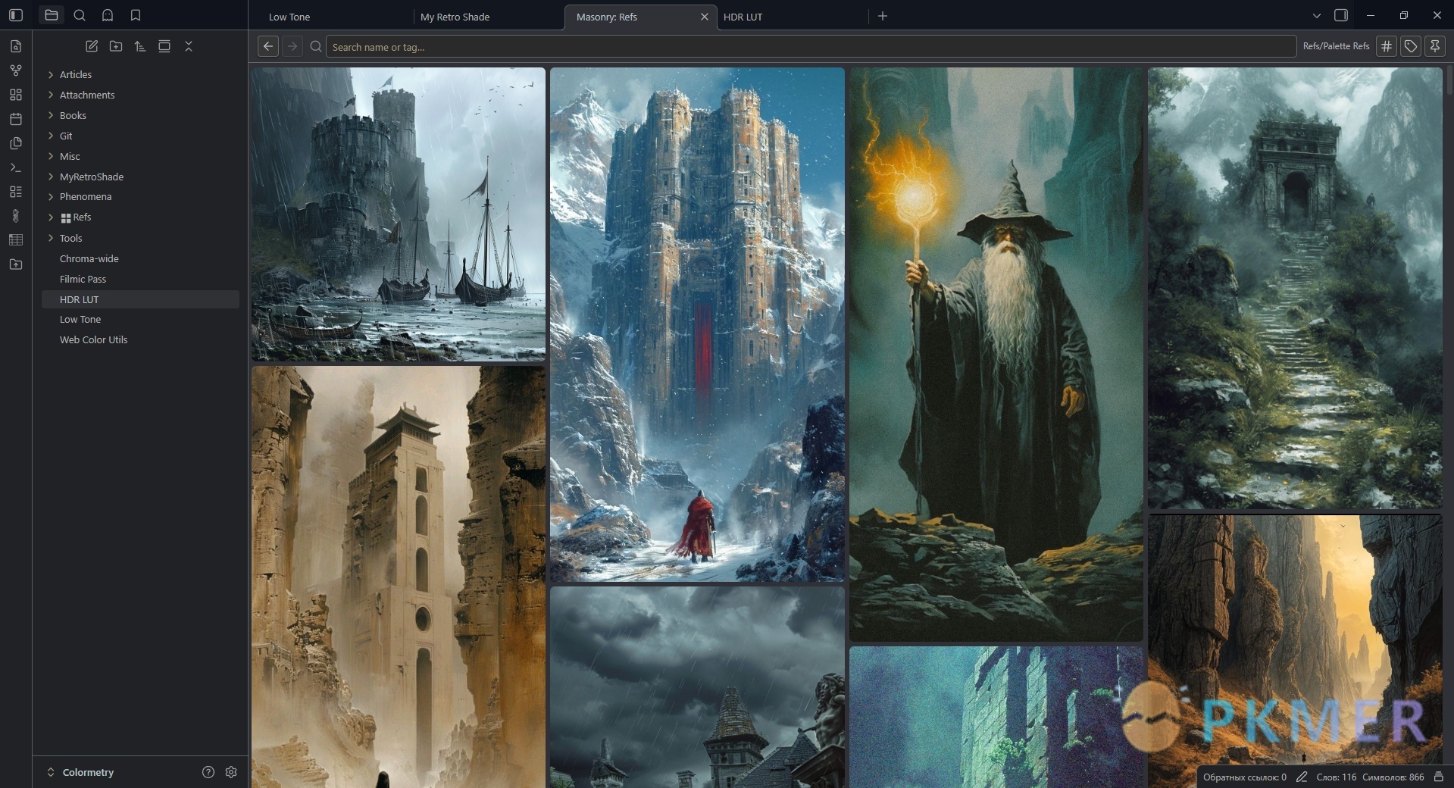The height and width of the screenshot is (788, 1454).
Task: Click the auto-reveal file toolbar icon
Action: coord(164,46)
